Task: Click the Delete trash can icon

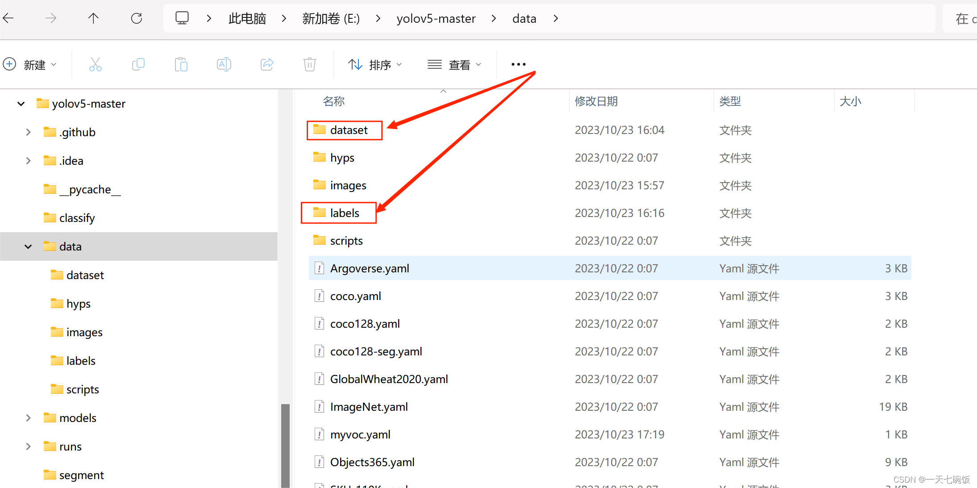Action: coord(309,65)
